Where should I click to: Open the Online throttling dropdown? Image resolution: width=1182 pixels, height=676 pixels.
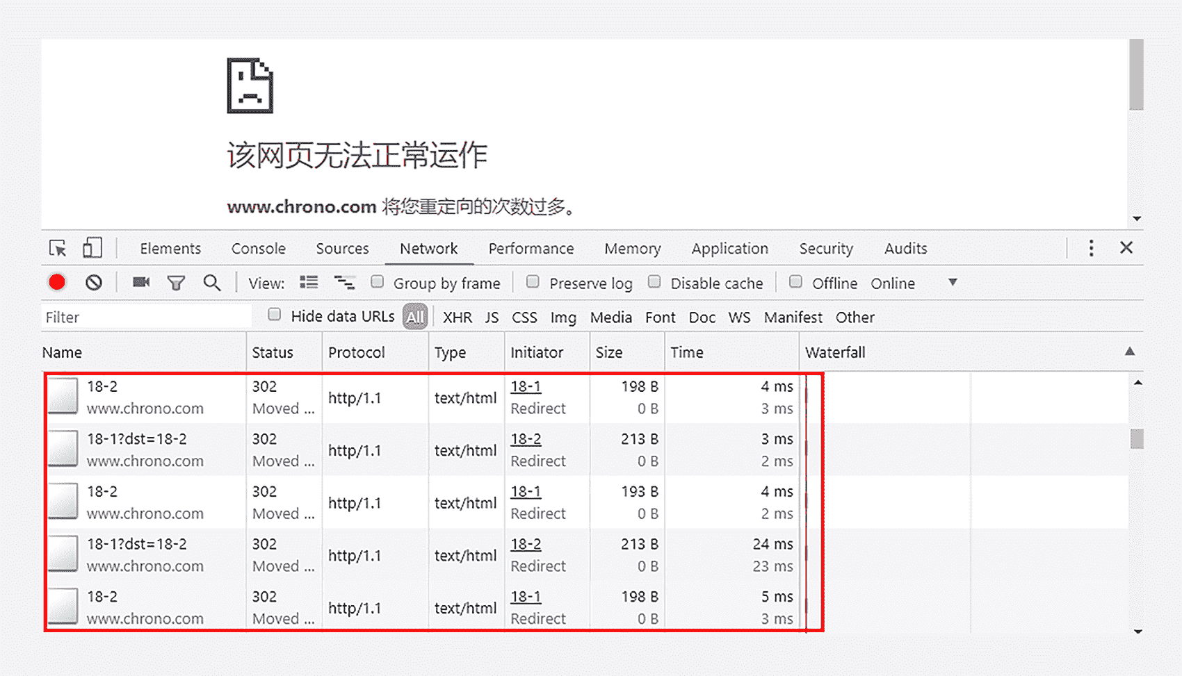click(x=914, y=283)
